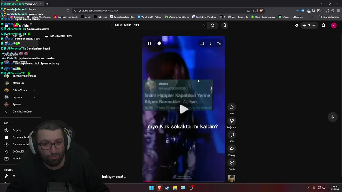
Task: Mute the Shorts video volume
Action: click(160, 43)
